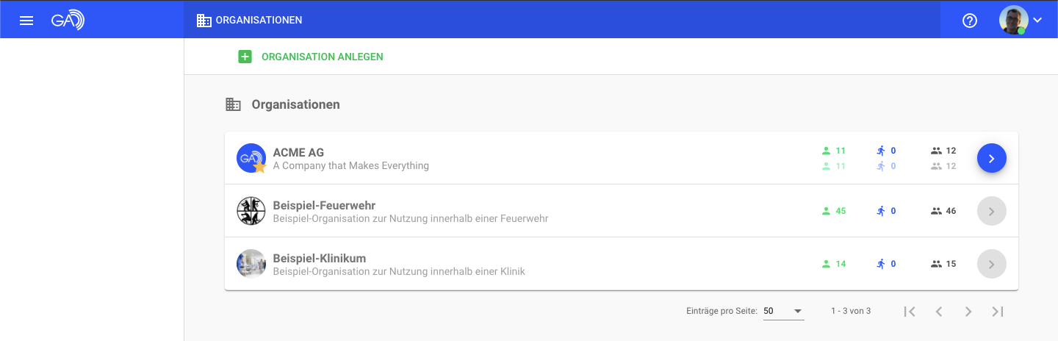Viewport: 1058px width, 341px height.
Task: Click the green plus icon
Action: pyautogui.click(x=245, y=57)
